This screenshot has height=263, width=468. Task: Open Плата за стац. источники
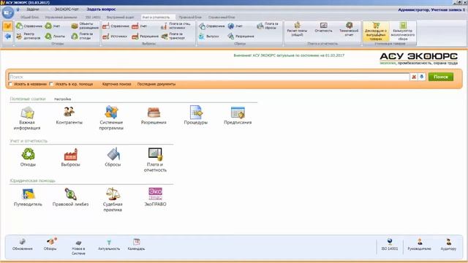click(x=175, y=26)
